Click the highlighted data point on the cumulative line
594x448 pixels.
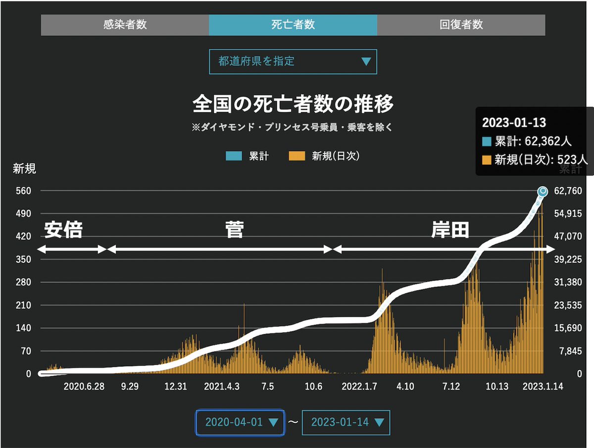point(543,191)
